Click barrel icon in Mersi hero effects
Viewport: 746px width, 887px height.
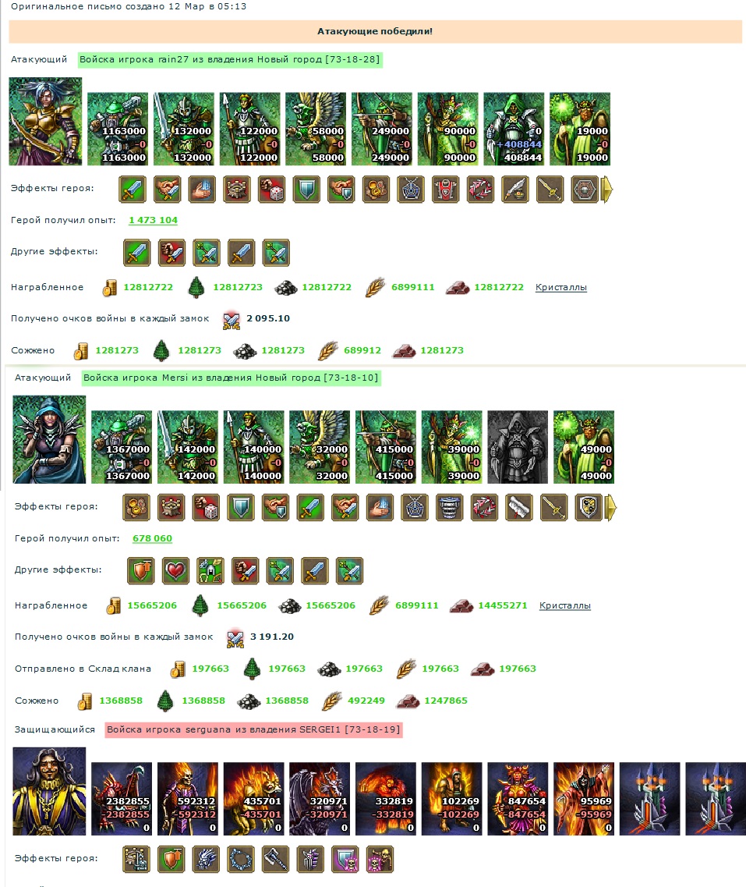click(449, 507)
